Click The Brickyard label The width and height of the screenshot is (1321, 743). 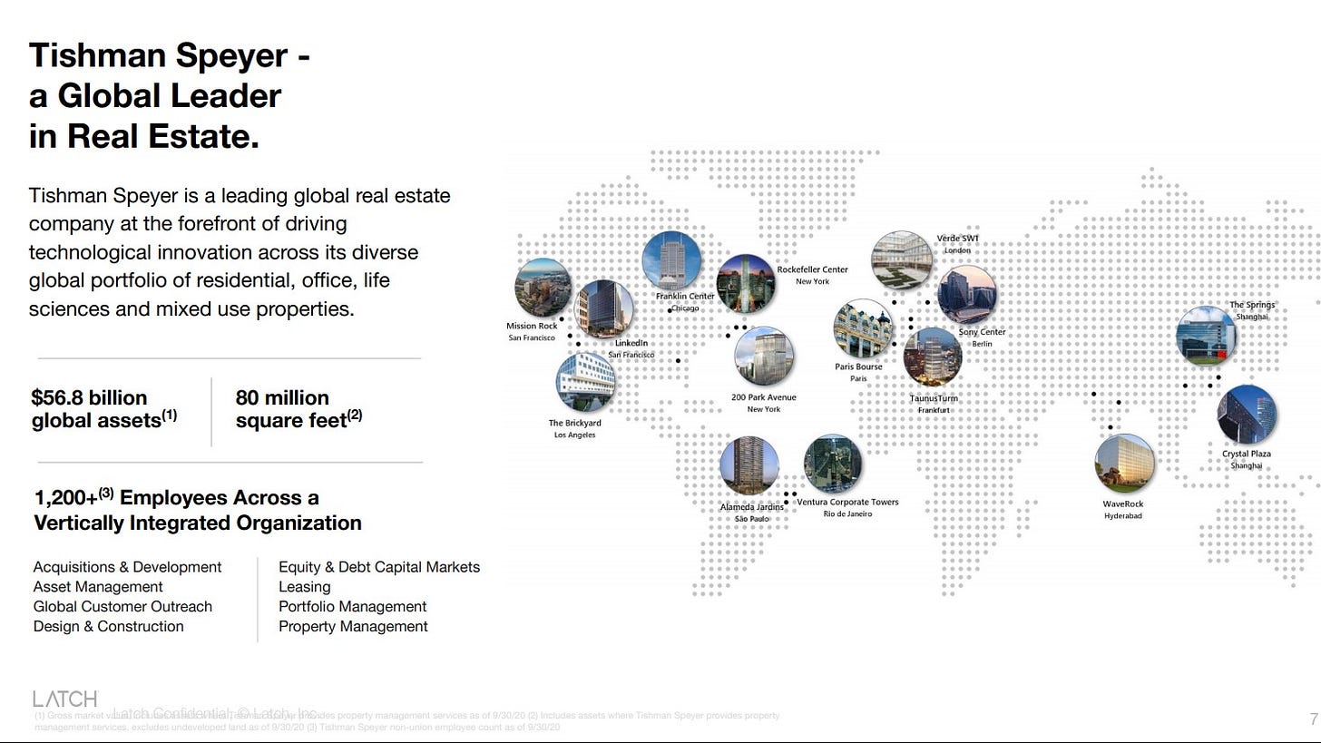574,423
